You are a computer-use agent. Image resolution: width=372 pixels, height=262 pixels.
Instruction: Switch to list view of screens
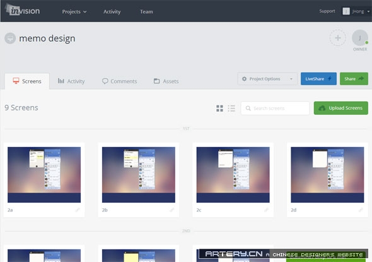coord(231,109)
